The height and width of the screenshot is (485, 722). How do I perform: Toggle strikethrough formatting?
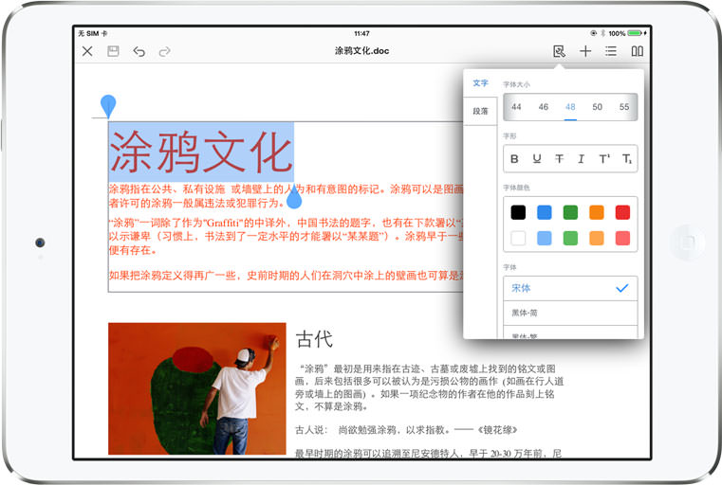tap(559, 159)
